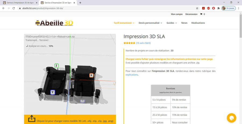Switch to the first 'Service d'impression 3D' tab
The width and height of the screenshot is (242, 124).
coord(20,3)
